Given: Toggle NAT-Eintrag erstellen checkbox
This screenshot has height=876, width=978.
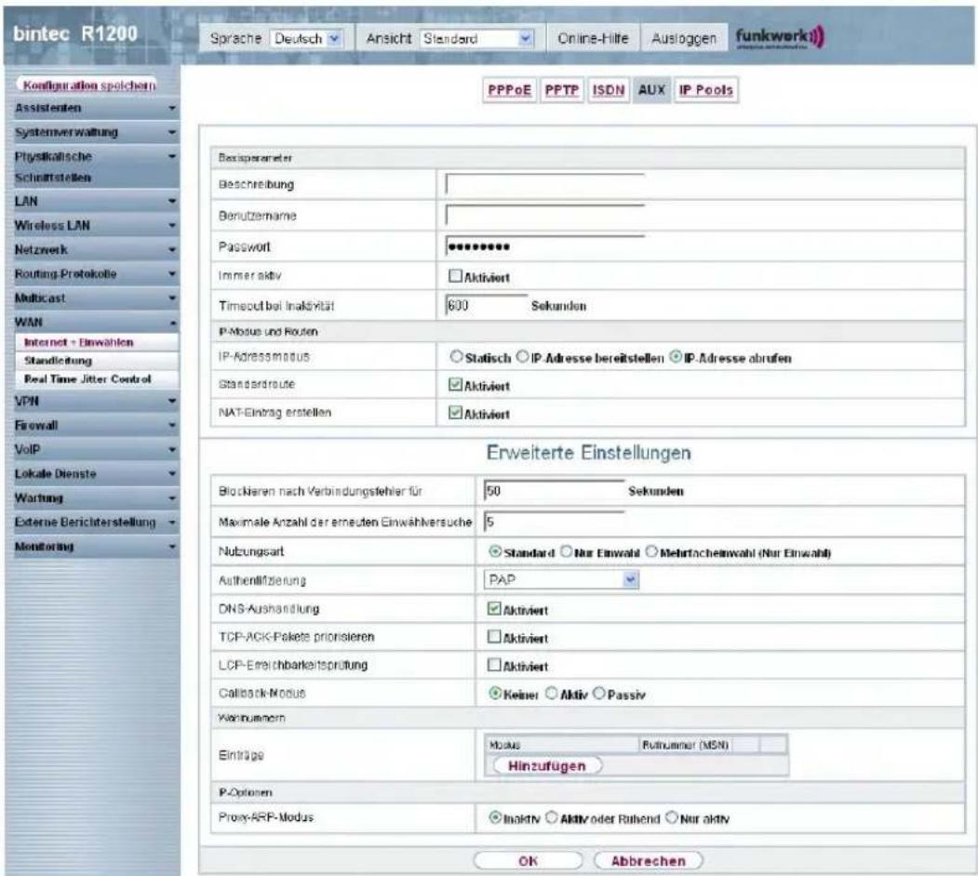Looking at the screenshot, I should pos(455,413).
